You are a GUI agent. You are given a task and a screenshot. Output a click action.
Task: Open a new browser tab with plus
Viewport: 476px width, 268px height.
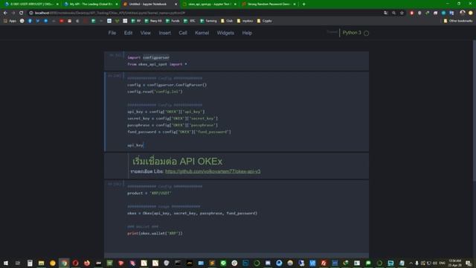click(x=303, y=4)
